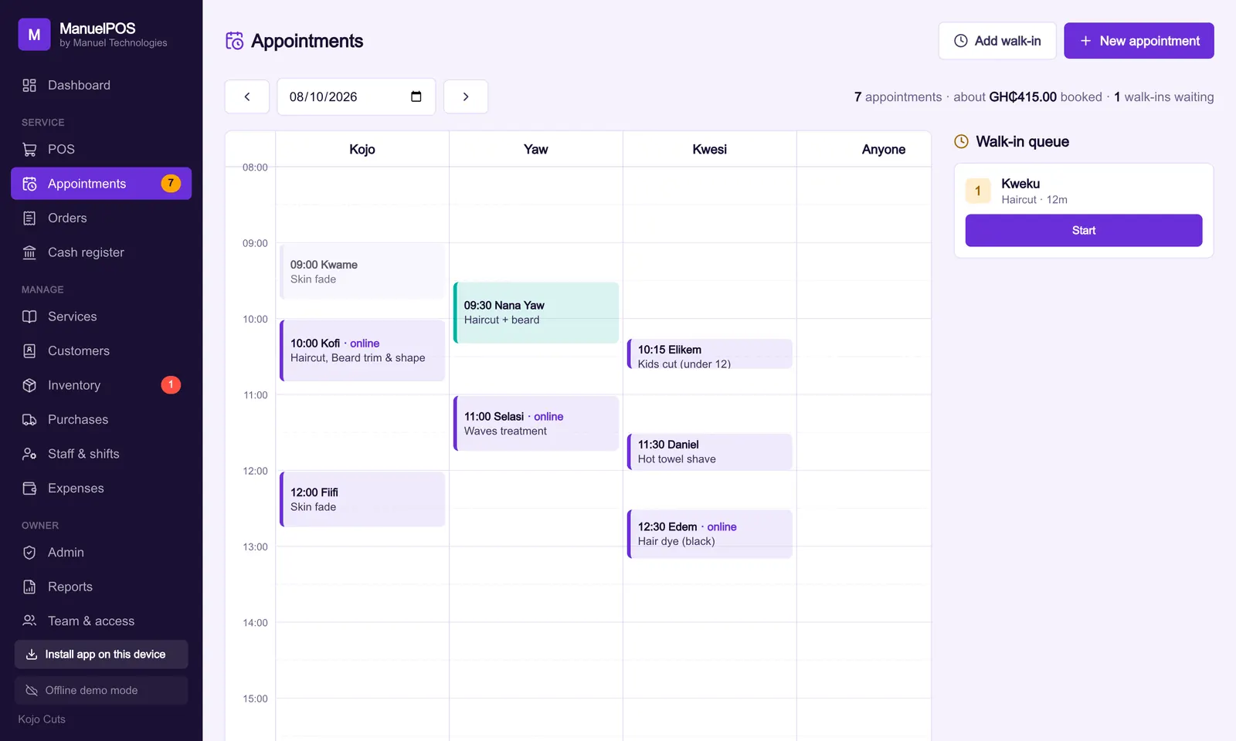1236x741 pixels.
Task: Click the Kojo Cuts shop name
Action: point(42,719)
